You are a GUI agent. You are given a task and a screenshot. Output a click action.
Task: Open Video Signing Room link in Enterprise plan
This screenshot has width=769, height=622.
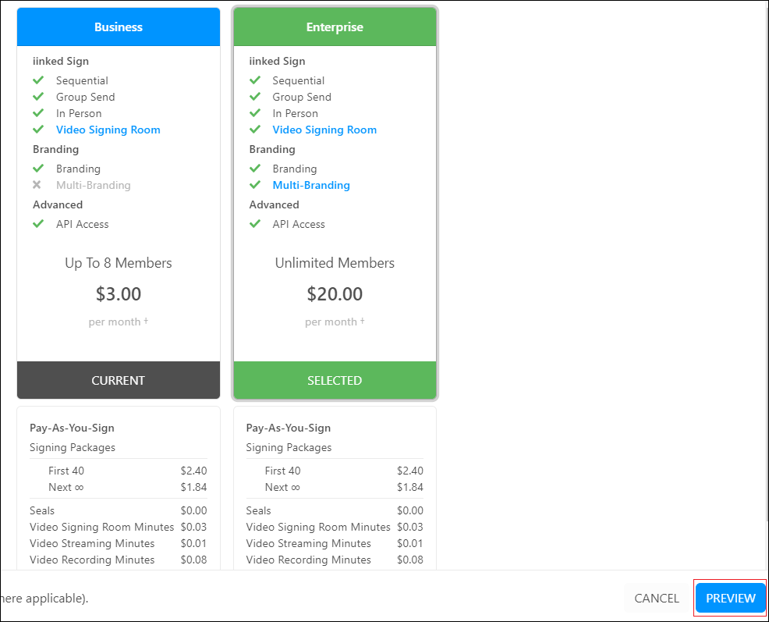(x=324, y=130)
